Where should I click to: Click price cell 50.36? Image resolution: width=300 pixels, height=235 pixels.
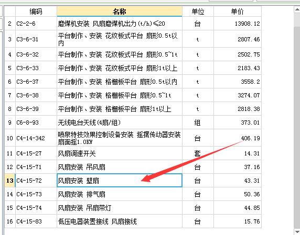(238, 194)
